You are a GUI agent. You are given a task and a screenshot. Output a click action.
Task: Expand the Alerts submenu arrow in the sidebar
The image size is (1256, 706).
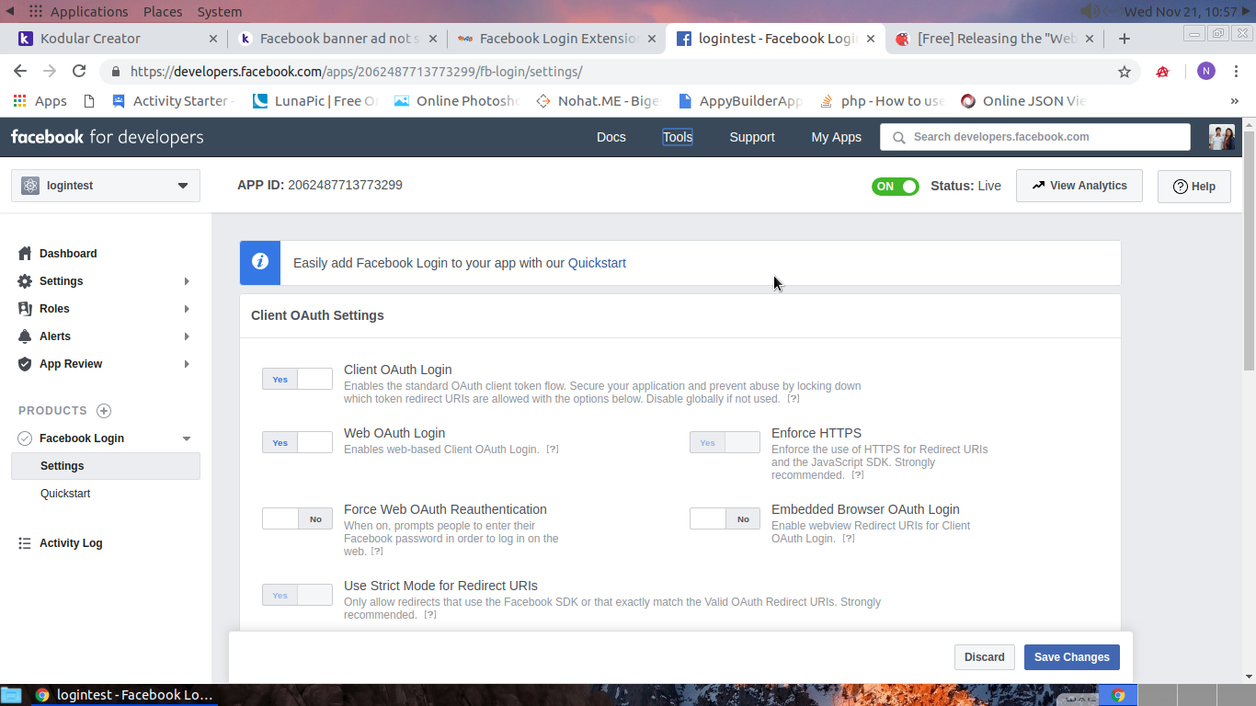(187, 336)
